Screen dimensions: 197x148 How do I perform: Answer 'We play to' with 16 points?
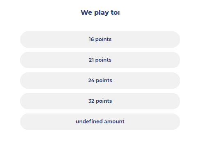click(x=100, y=39)
